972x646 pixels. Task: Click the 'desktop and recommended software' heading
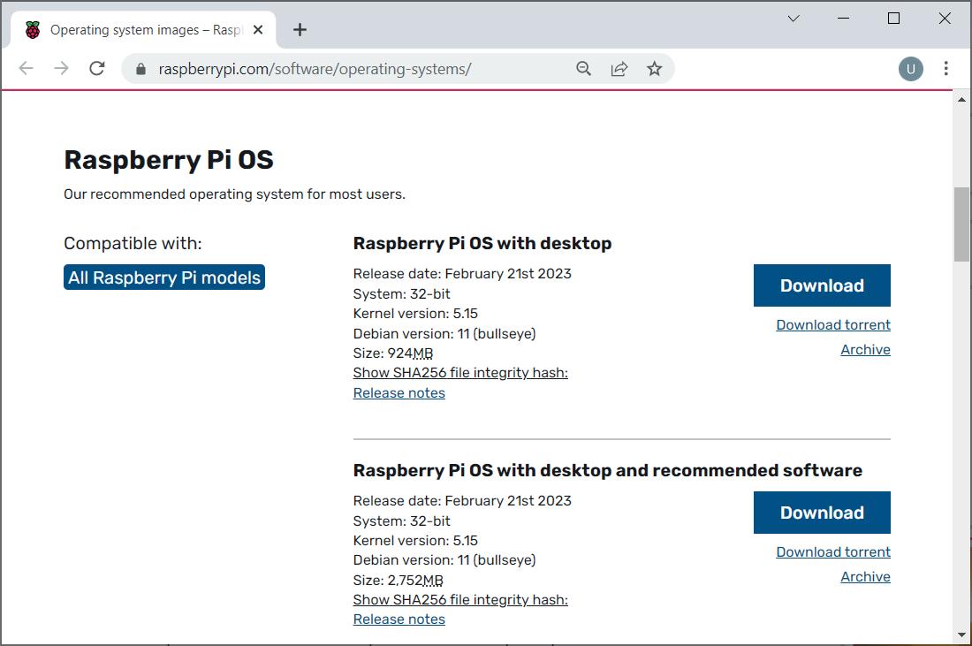pyautogui.click(x=607, y=470)
